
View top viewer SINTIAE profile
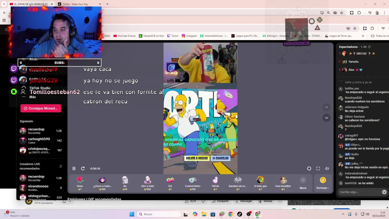[362, 54]
